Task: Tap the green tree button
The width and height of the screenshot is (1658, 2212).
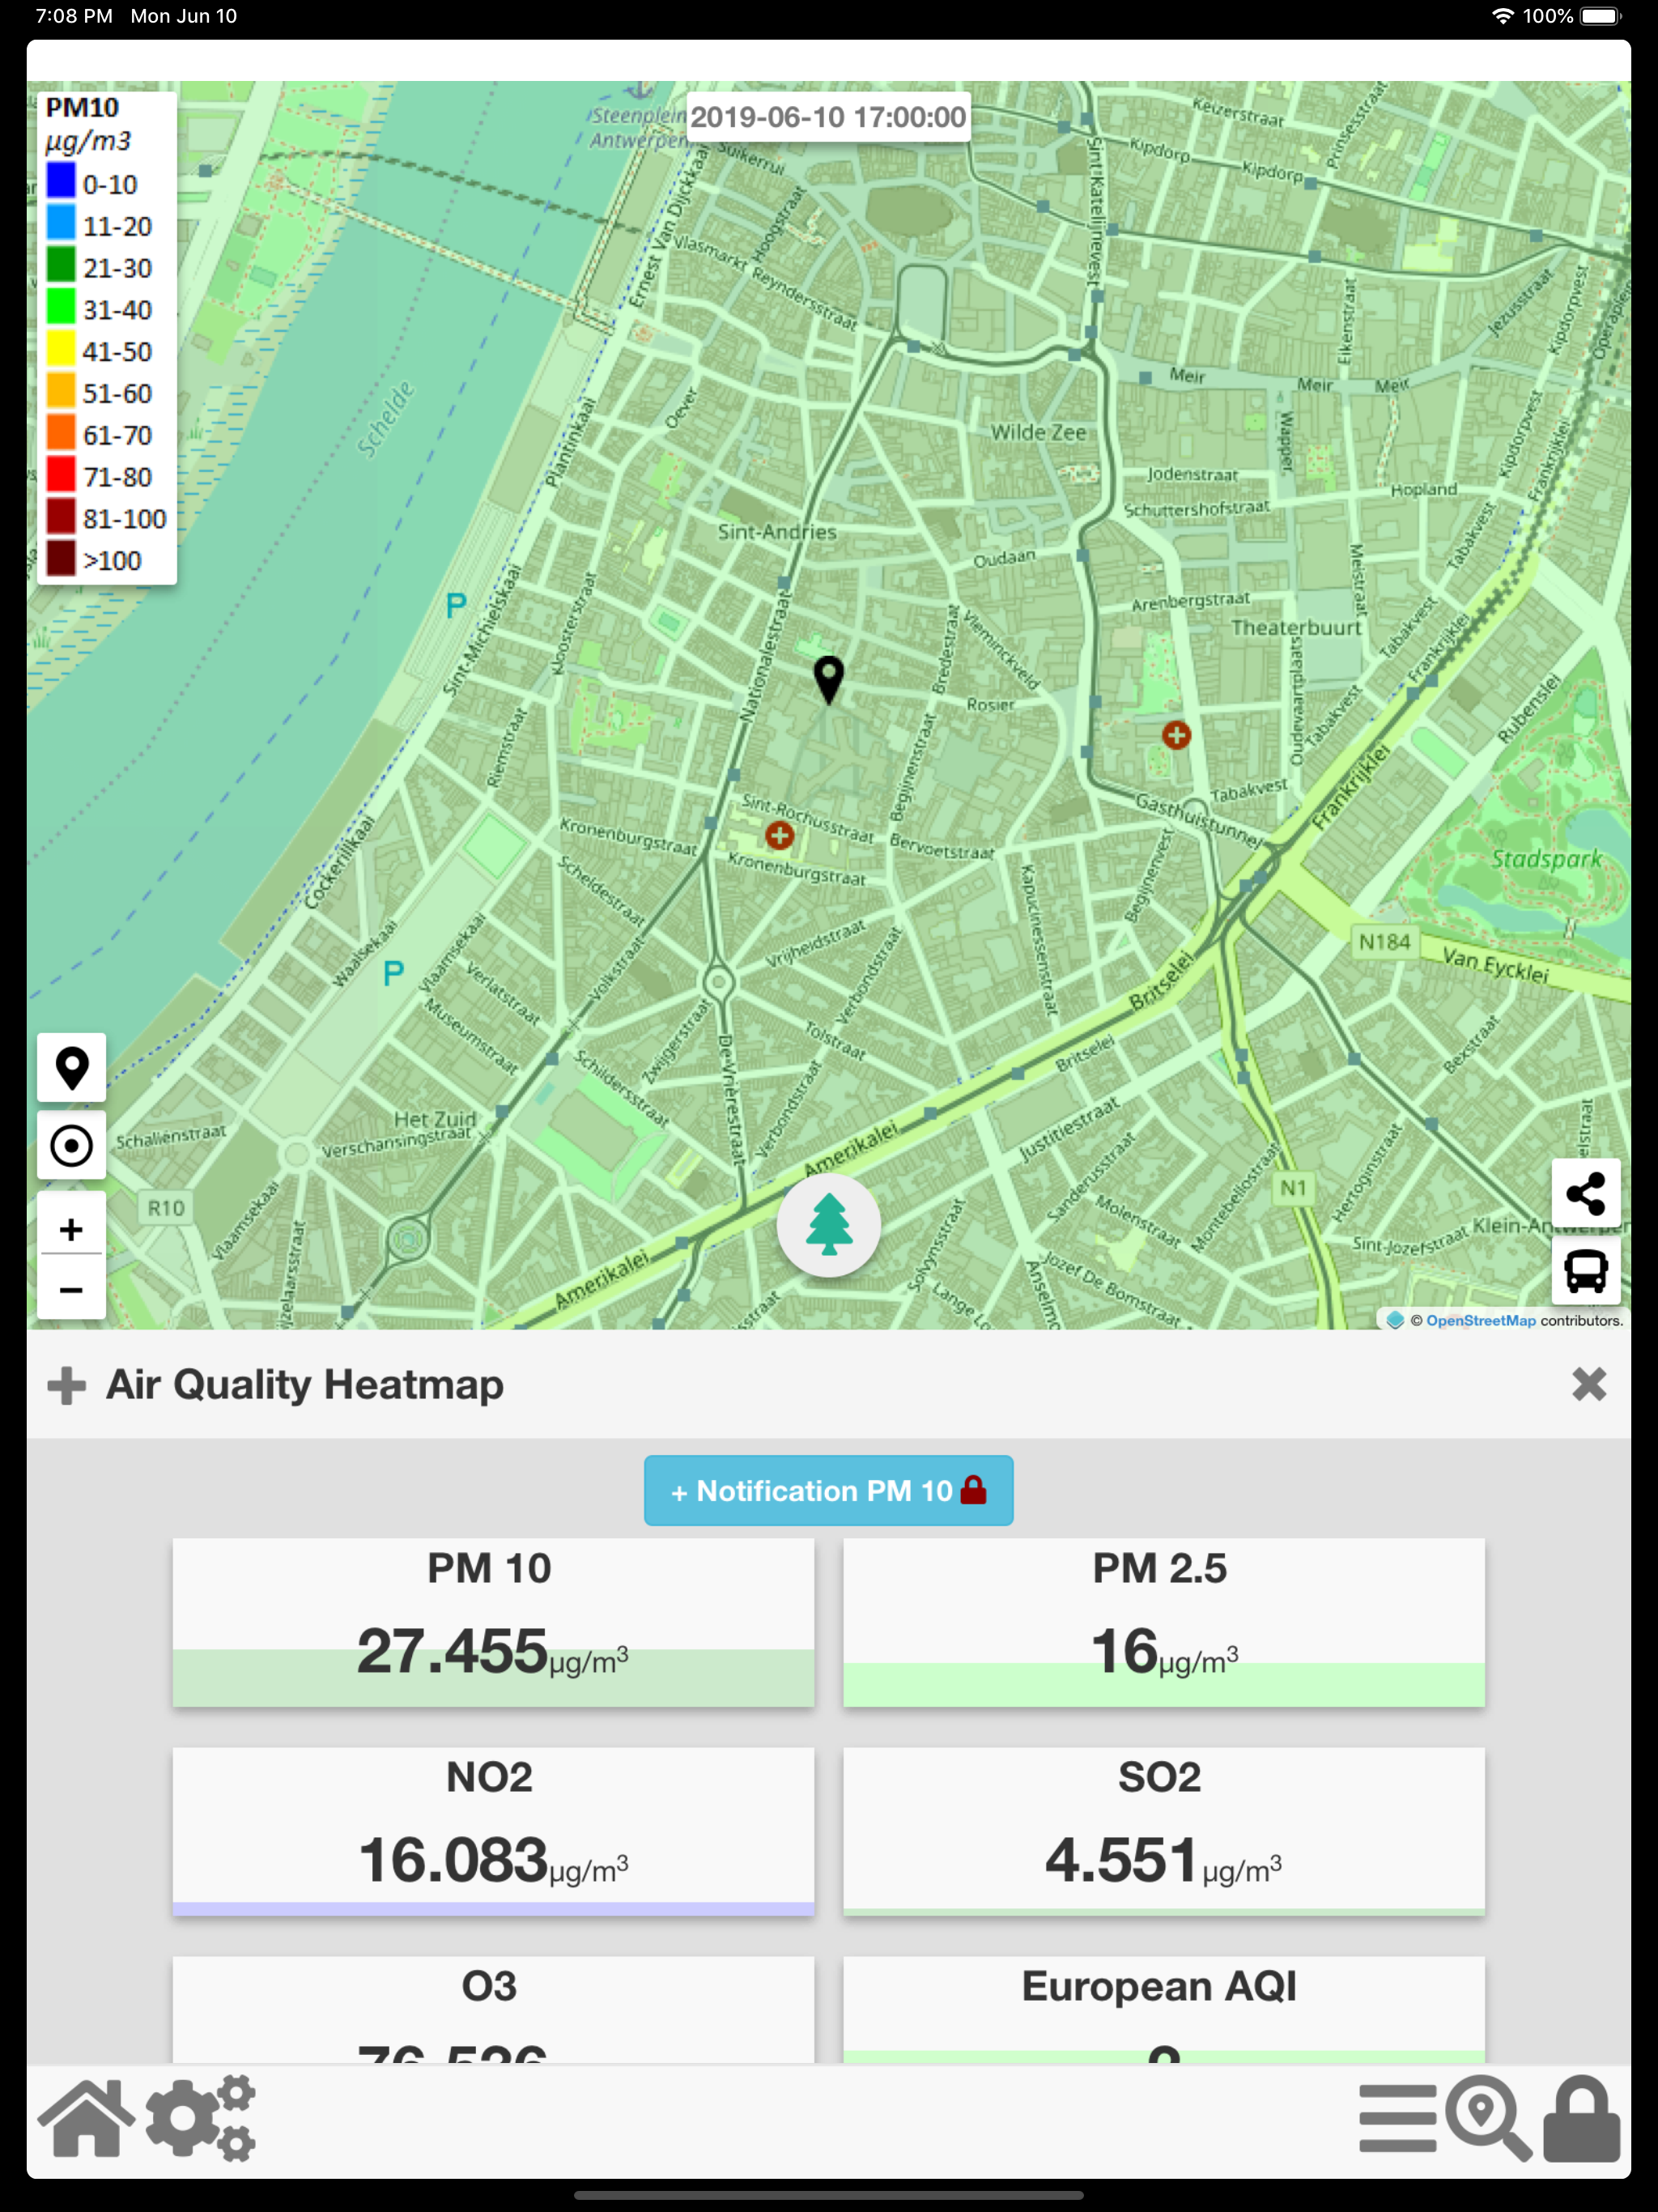Action: (828, 1225)
